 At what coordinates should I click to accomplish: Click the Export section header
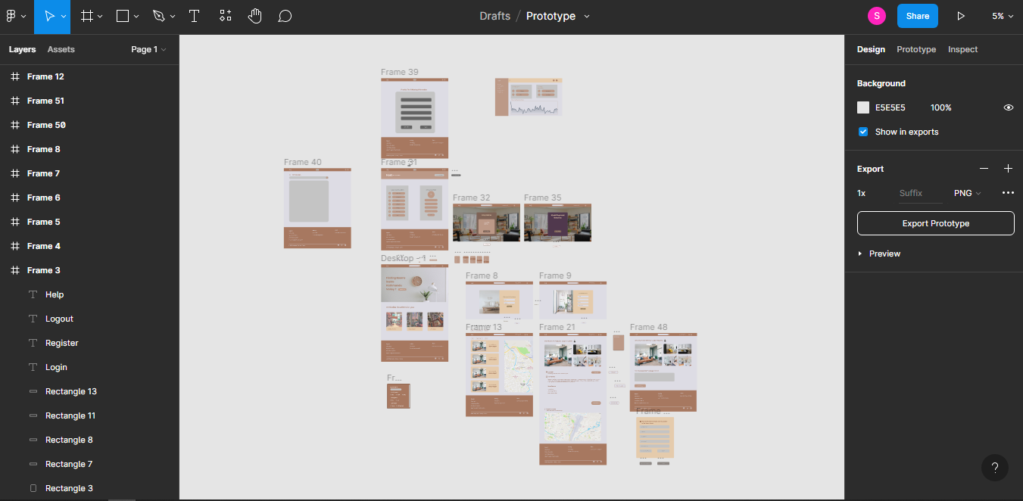(x=870, y=169)
